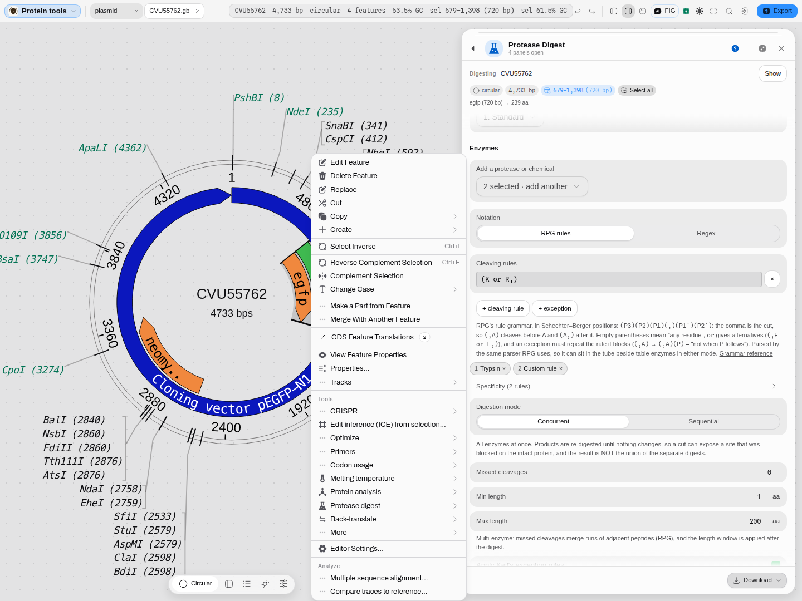
Task: Click the cleaving rules input field
Action: [619, 279]
